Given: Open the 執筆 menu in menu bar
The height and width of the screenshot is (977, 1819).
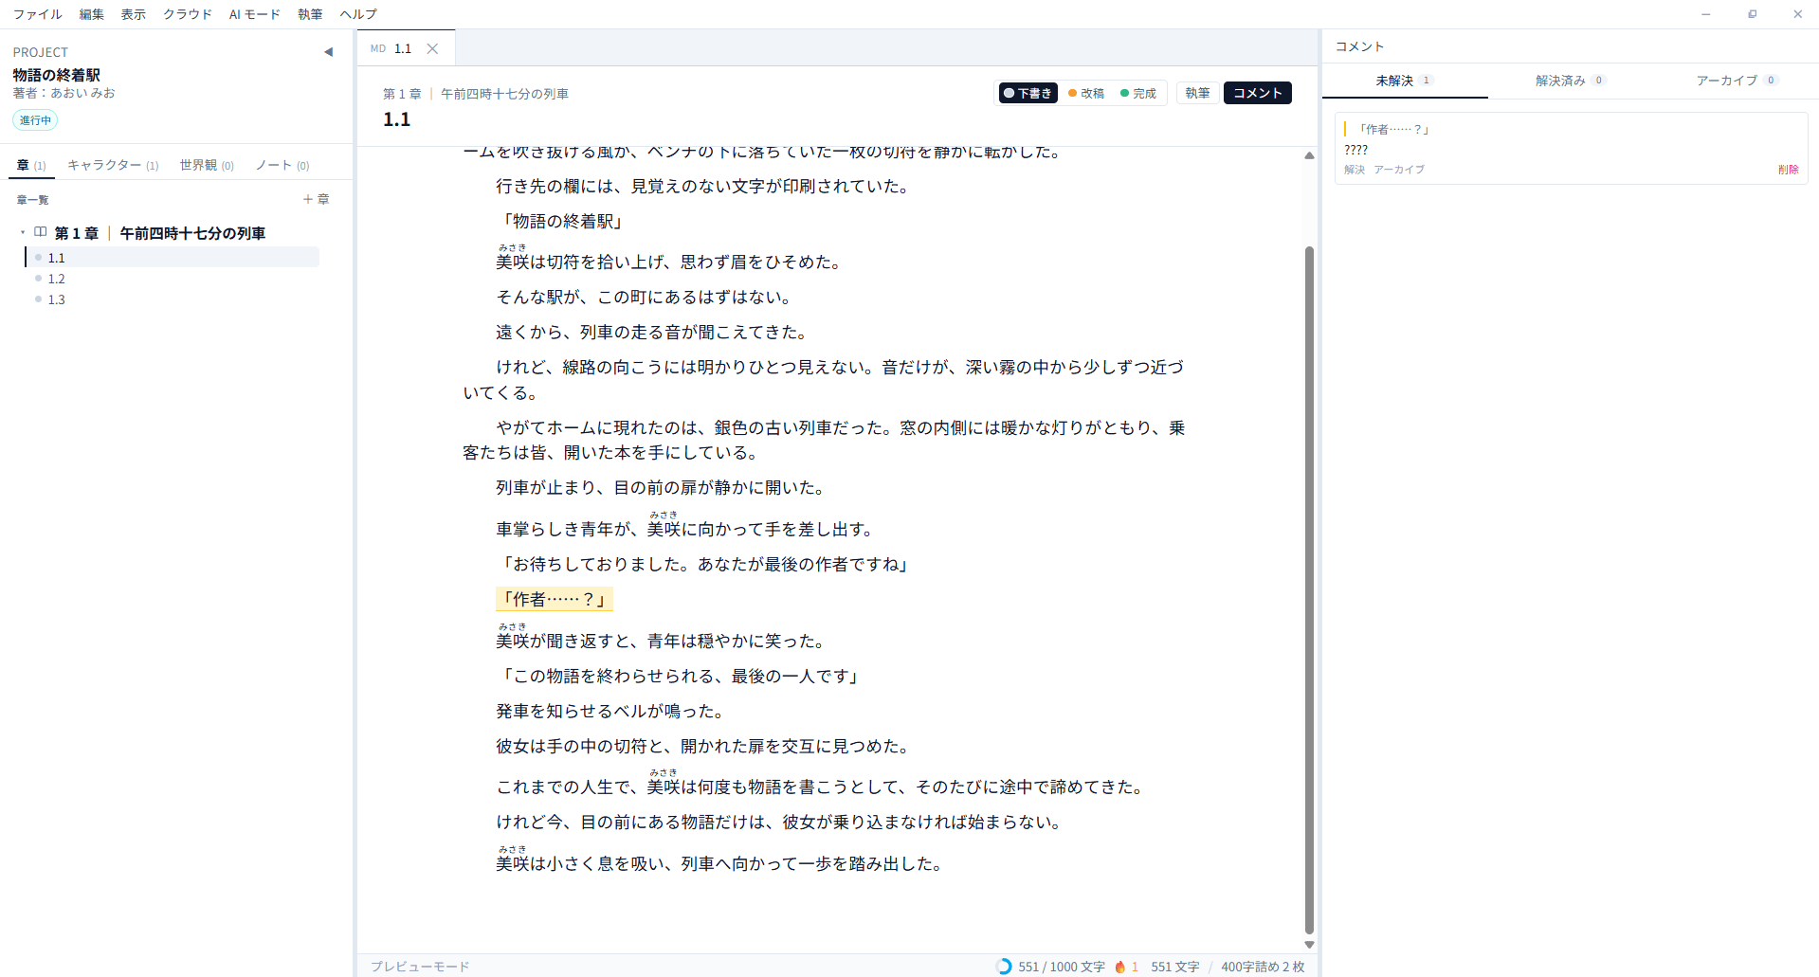Looking at the screenshot, I should coord(310,14).
